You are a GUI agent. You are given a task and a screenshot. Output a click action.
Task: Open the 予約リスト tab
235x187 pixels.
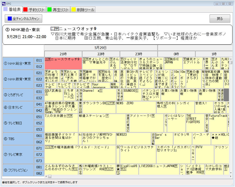click(34, 10)
